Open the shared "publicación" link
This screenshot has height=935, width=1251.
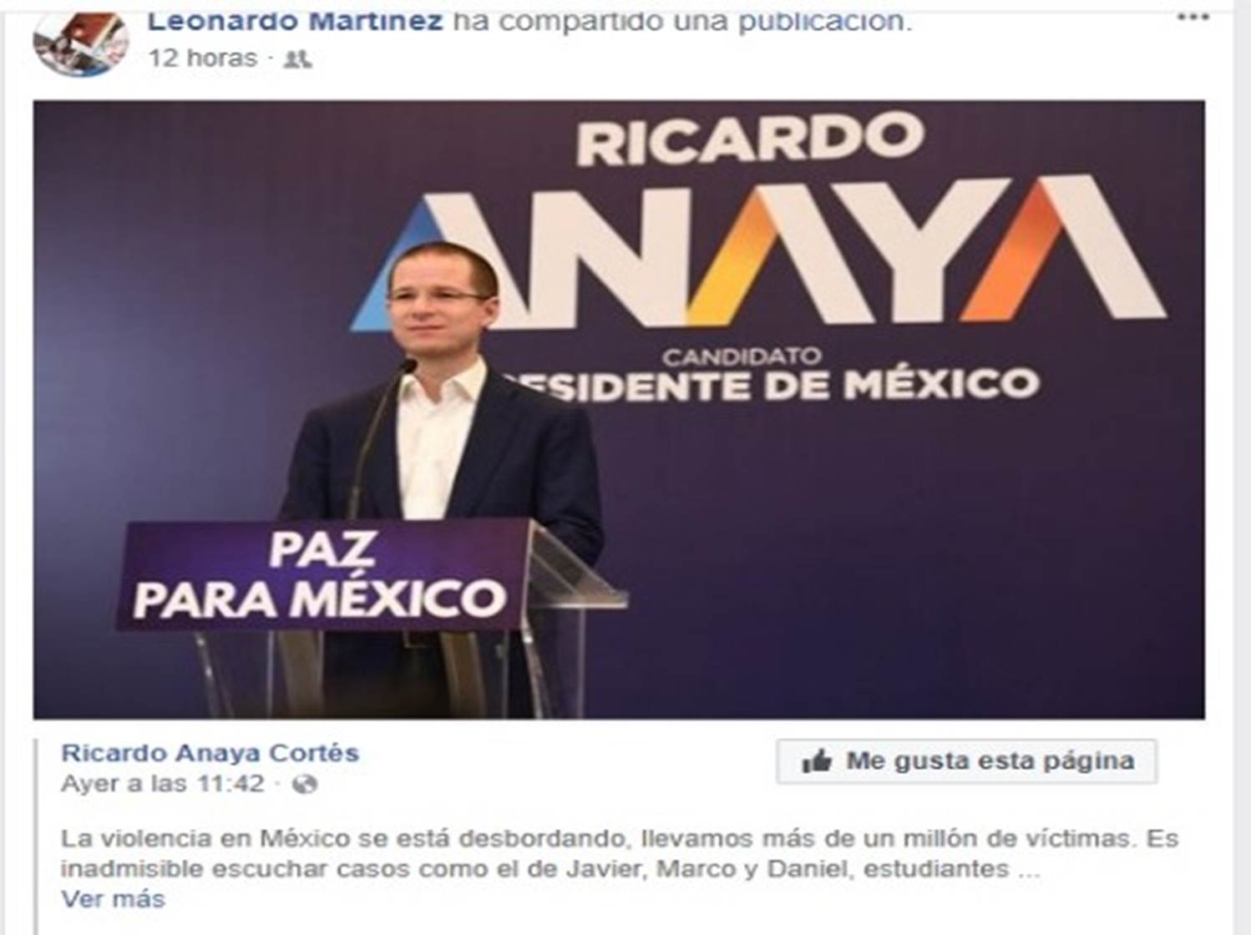(x=821, y=21)
